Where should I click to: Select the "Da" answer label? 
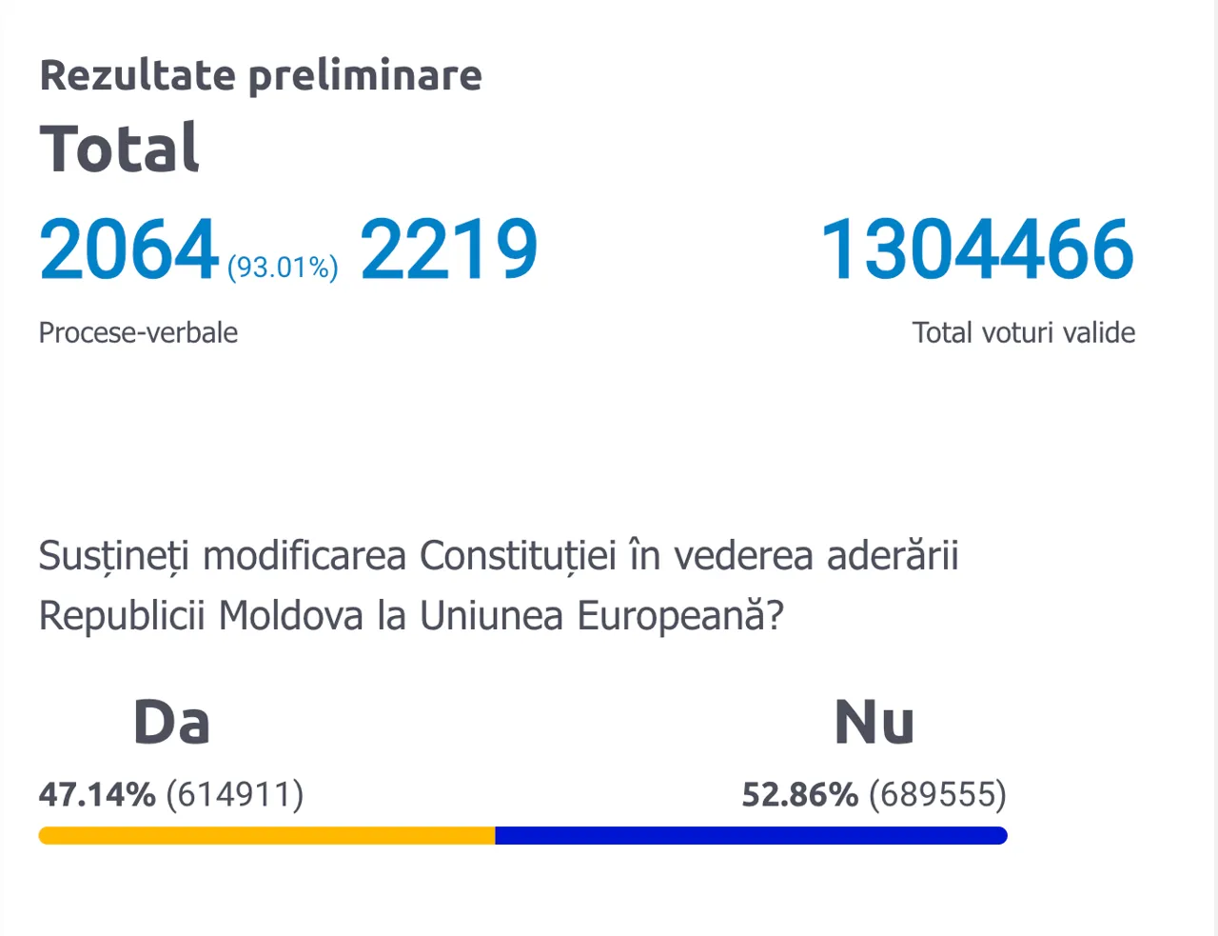pyautogui.click(x=171, y=722)
